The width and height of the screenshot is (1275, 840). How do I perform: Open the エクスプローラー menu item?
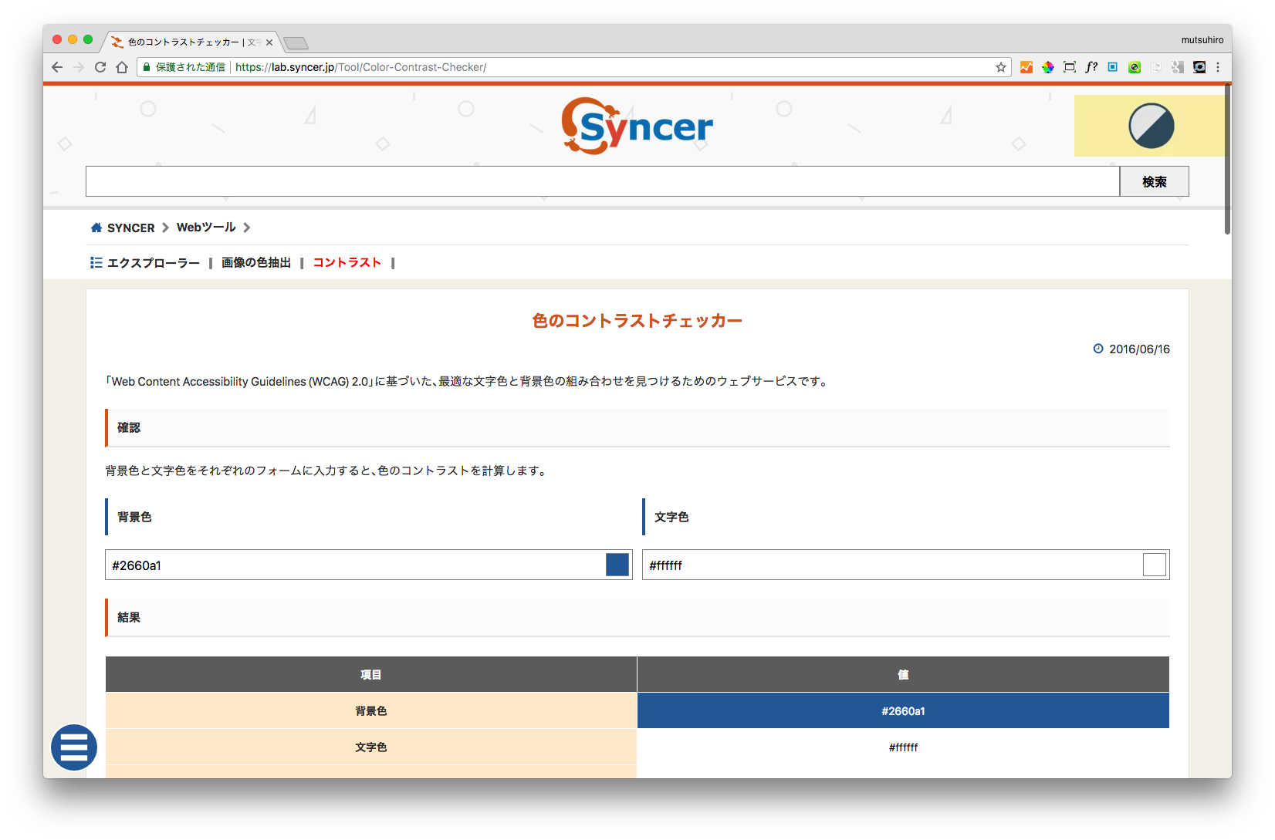click(154, 263)
